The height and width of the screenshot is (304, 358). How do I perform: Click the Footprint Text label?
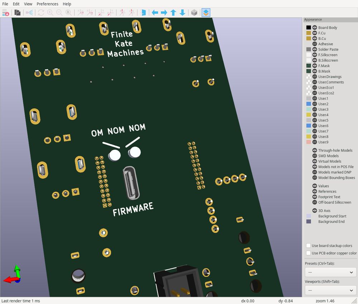329,197
